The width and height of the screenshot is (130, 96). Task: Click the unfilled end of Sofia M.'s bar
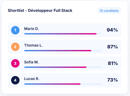94,67
